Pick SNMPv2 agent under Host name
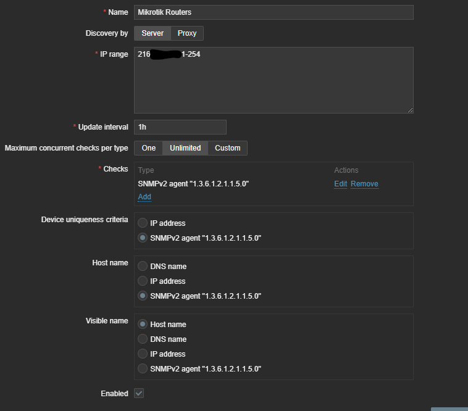This screenshot has height=411, width=468. [x=143, y=296]
